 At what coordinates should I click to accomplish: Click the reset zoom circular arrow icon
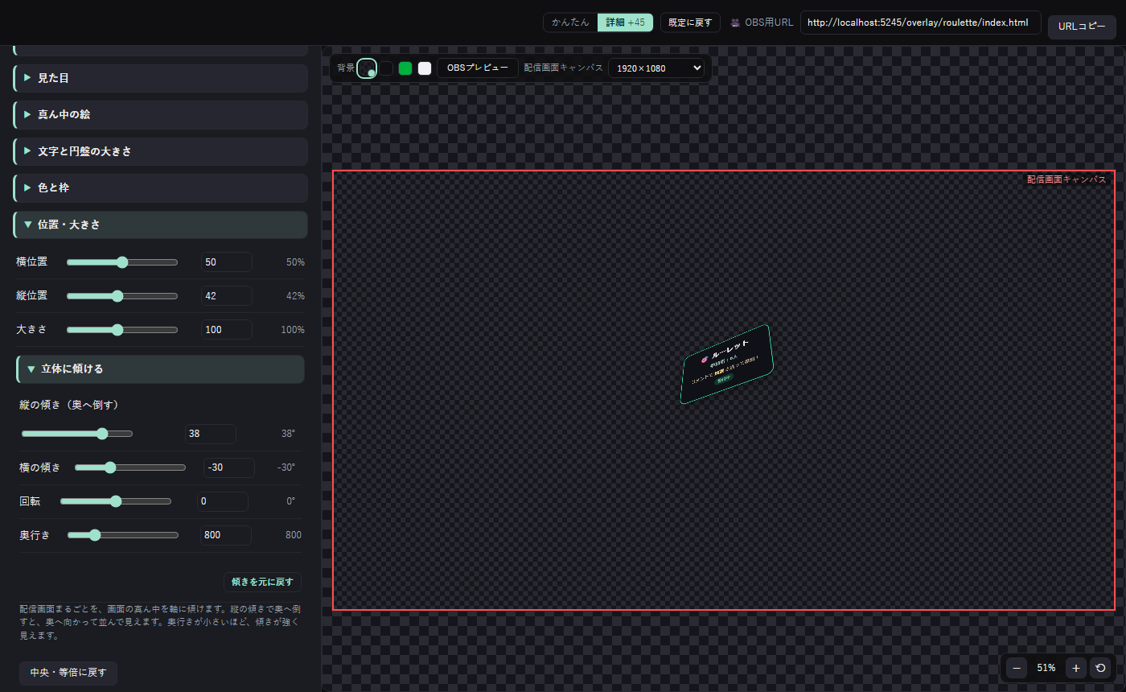click(x=1101, y=668)
